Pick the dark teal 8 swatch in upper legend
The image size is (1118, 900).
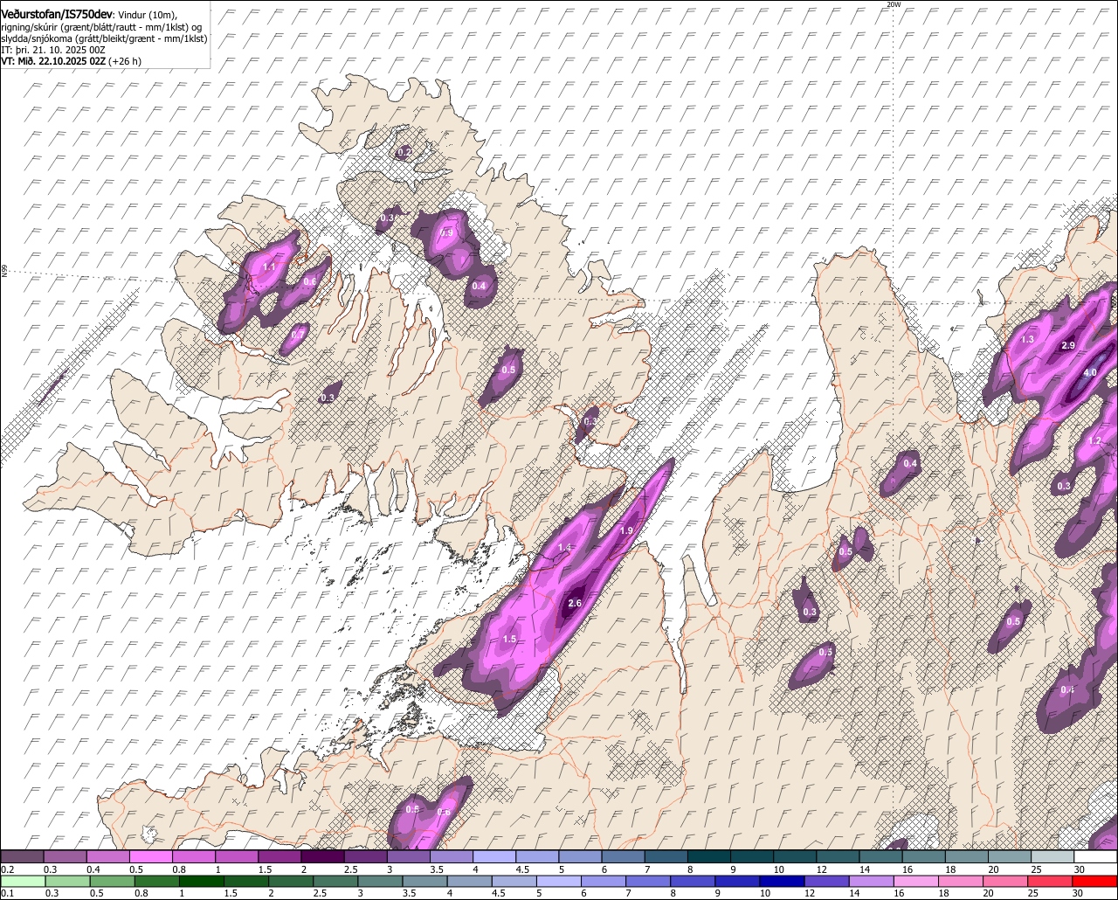[x=709, y=857]
